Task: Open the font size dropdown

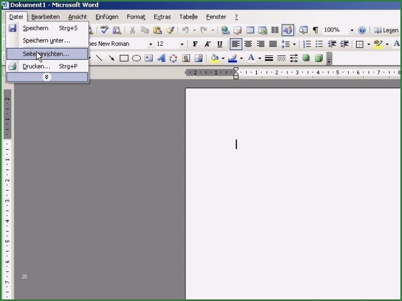Action: (182, 44)
